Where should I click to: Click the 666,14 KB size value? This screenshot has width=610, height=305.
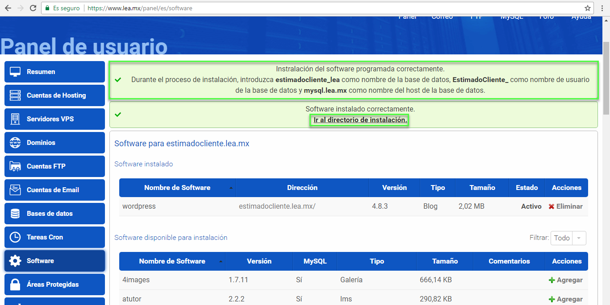coord(435,280)
